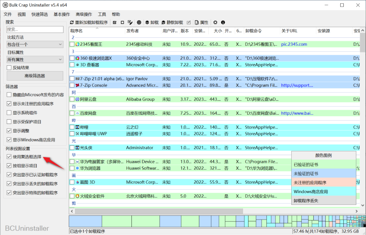Open the 视图 menu

21,15
